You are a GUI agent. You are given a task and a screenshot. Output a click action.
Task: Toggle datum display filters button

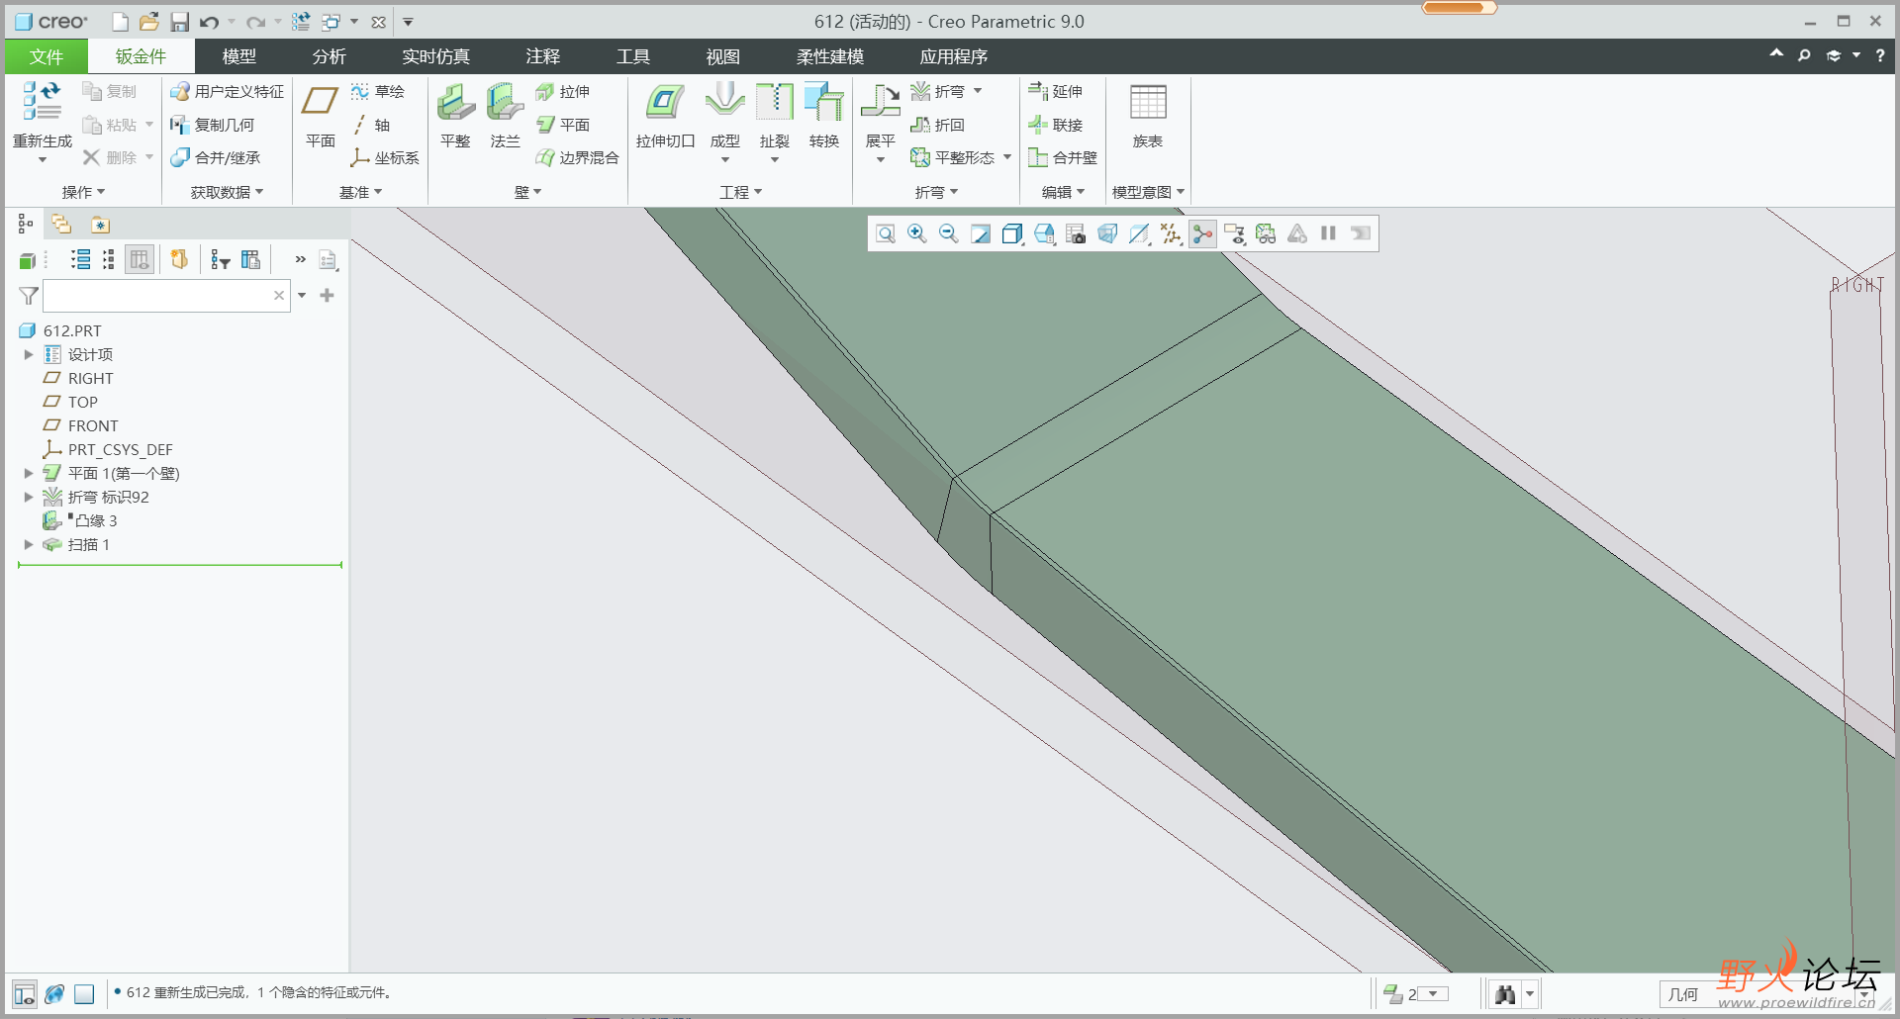[x=1171, y=233]
